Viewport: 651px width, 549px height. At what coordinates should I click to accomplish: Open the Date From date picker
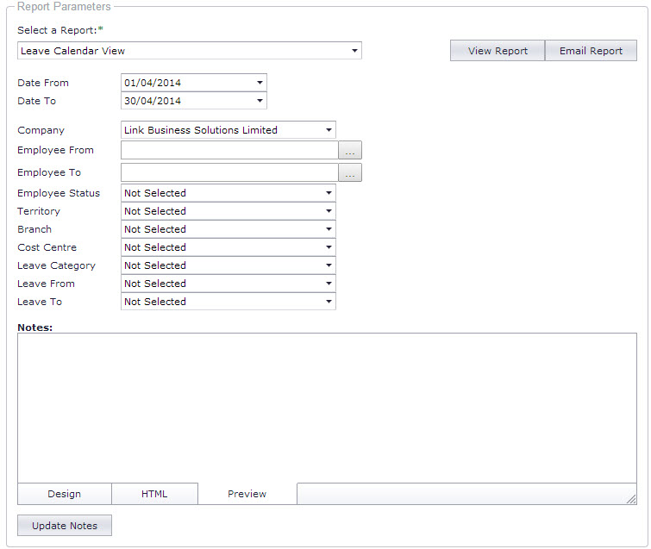(194, 83)
